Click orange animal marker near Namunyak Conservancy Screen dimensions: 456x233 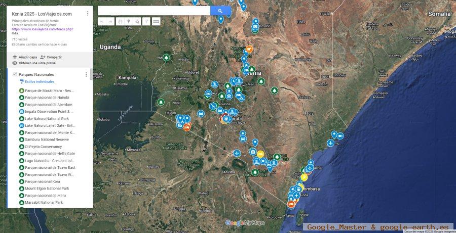[x=249, y=49]
